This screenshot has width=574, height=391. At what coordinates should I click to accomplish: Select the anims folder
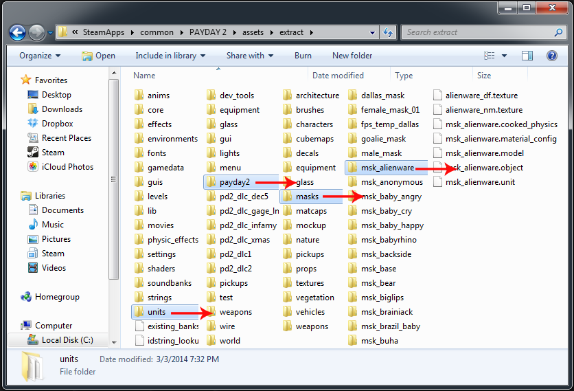click(152, 96)
